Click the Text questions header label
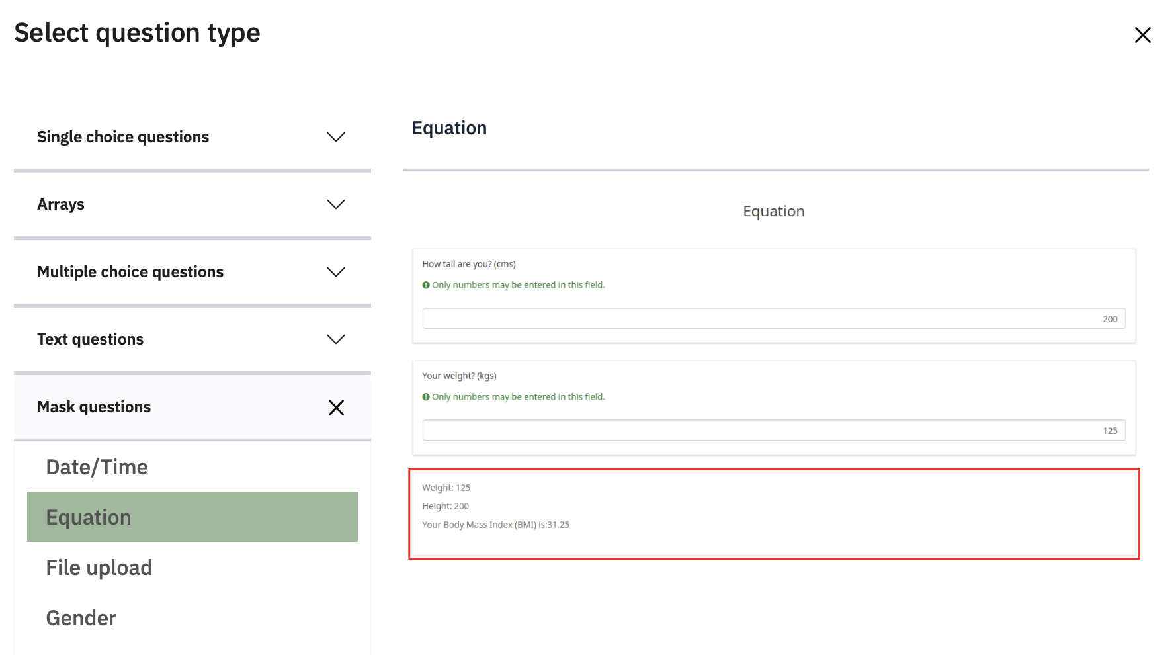This screenshot has height=655, width=1176. [90, 339]
